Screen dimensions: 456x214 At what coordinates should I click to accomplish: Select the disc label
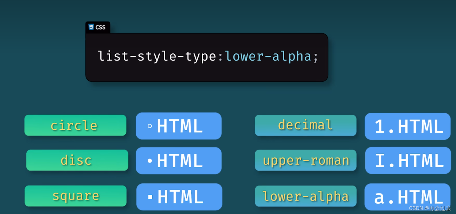[x=77, y=160]
